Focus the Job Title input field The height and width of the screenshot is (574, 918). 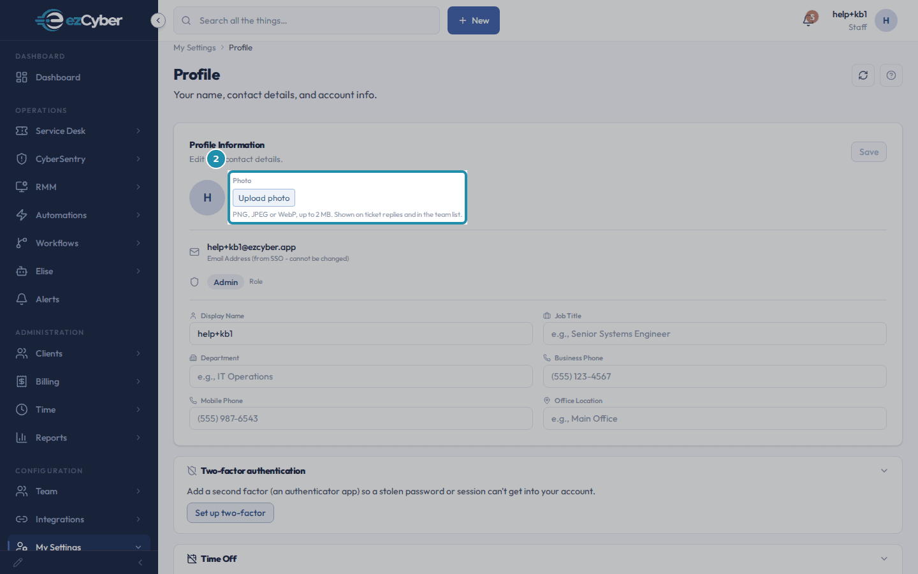[x=715, y=334]
